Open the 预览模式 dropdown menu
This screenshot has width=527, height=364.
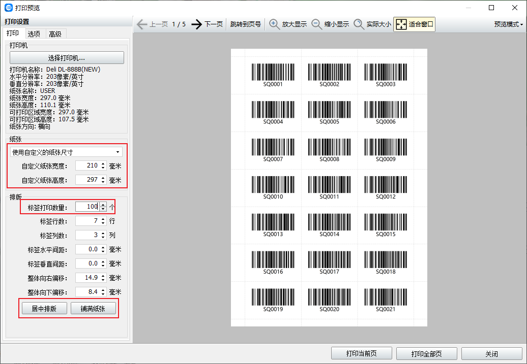pos(509,24)
